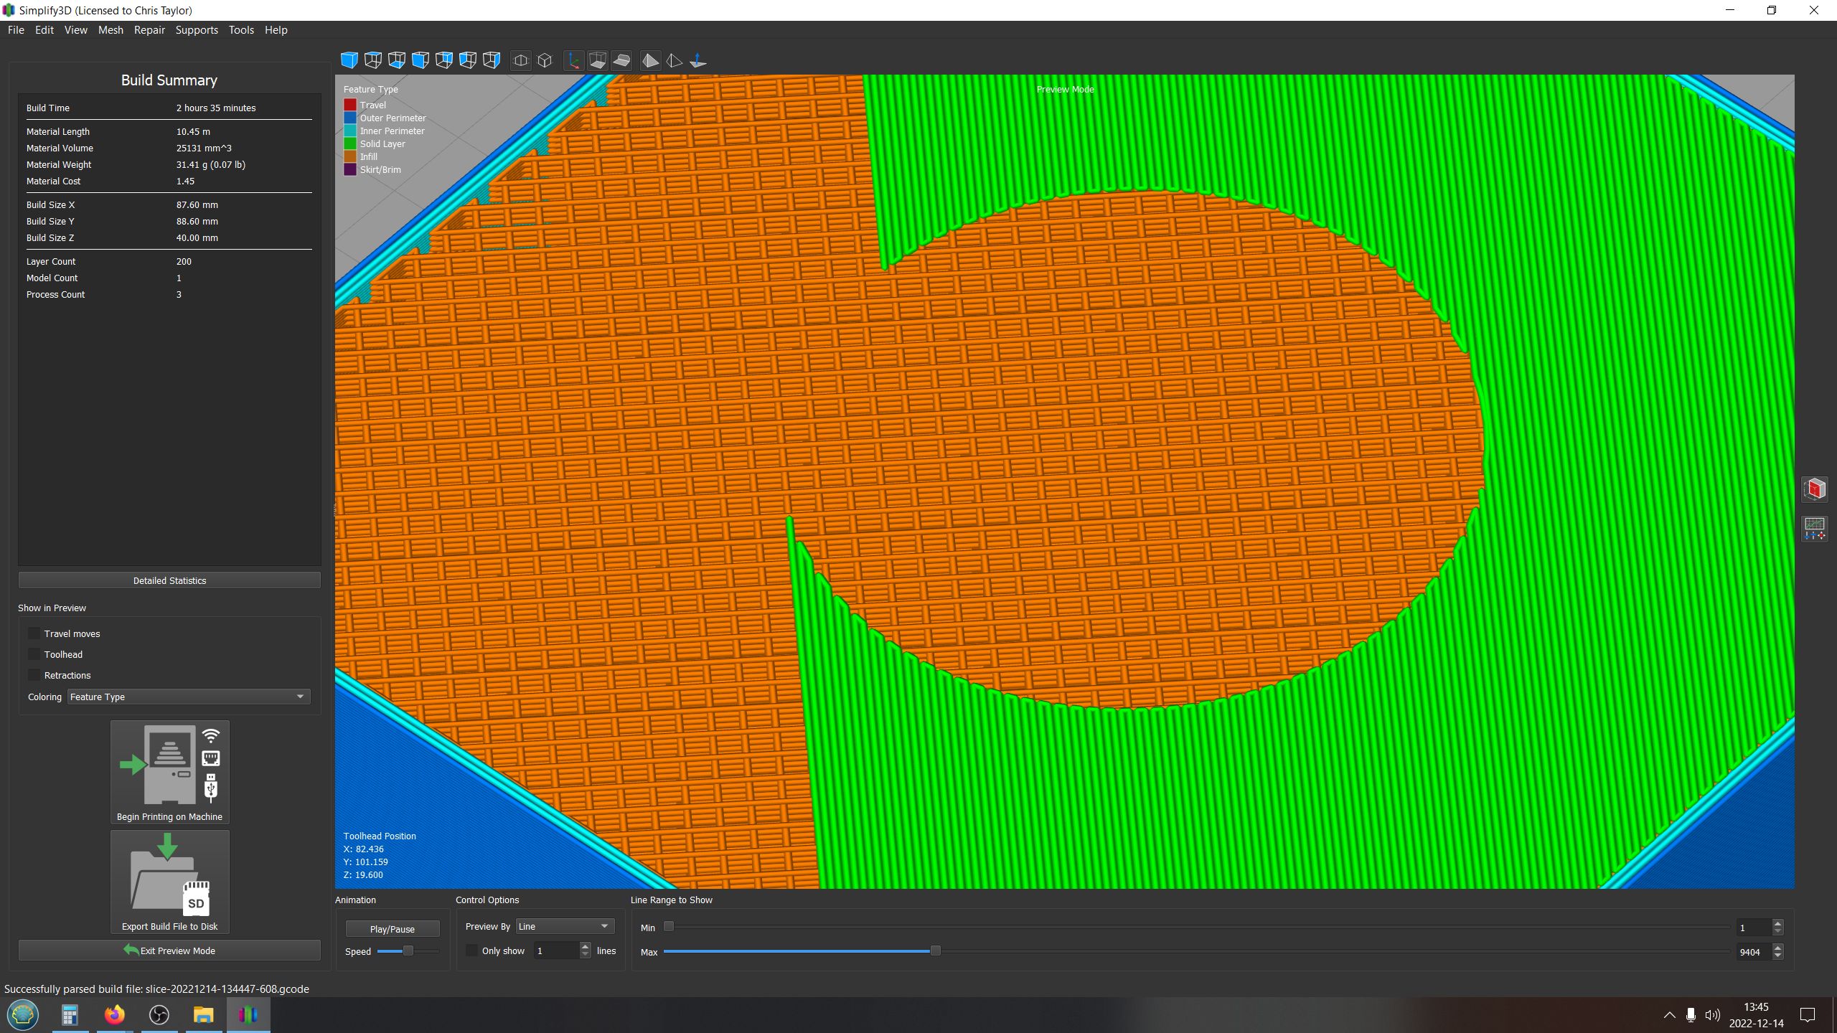Decrease the Max line range stepper
The width and height of the screenshot is (1837, 1033).
click(x=1777, y=956)
